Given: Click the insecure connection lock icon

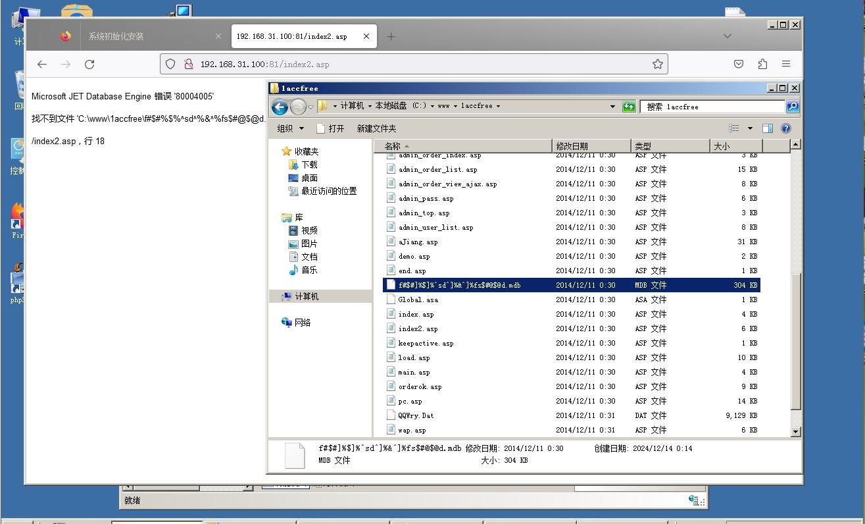Looking at the screenshot, I should (188, 64).
